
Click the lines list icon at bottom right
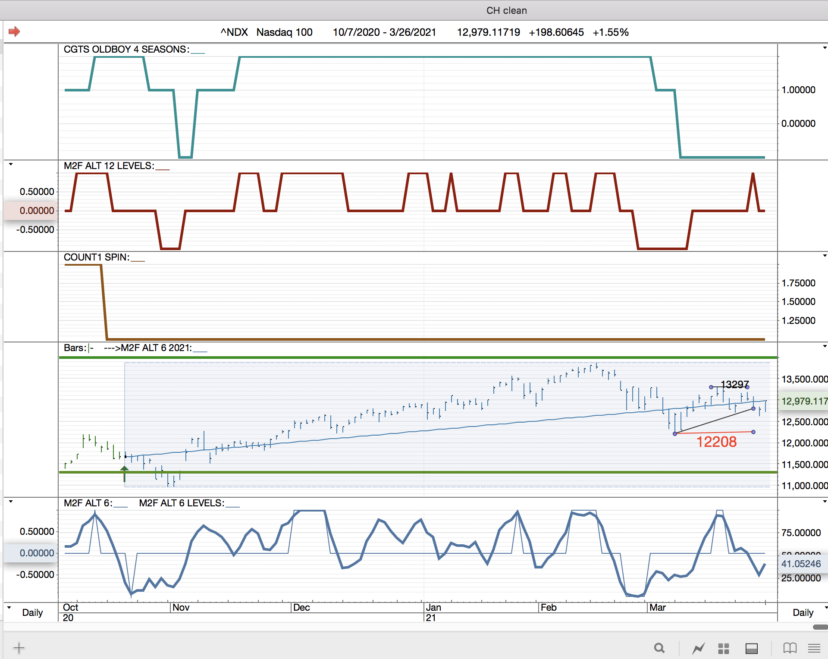(814, 648)
